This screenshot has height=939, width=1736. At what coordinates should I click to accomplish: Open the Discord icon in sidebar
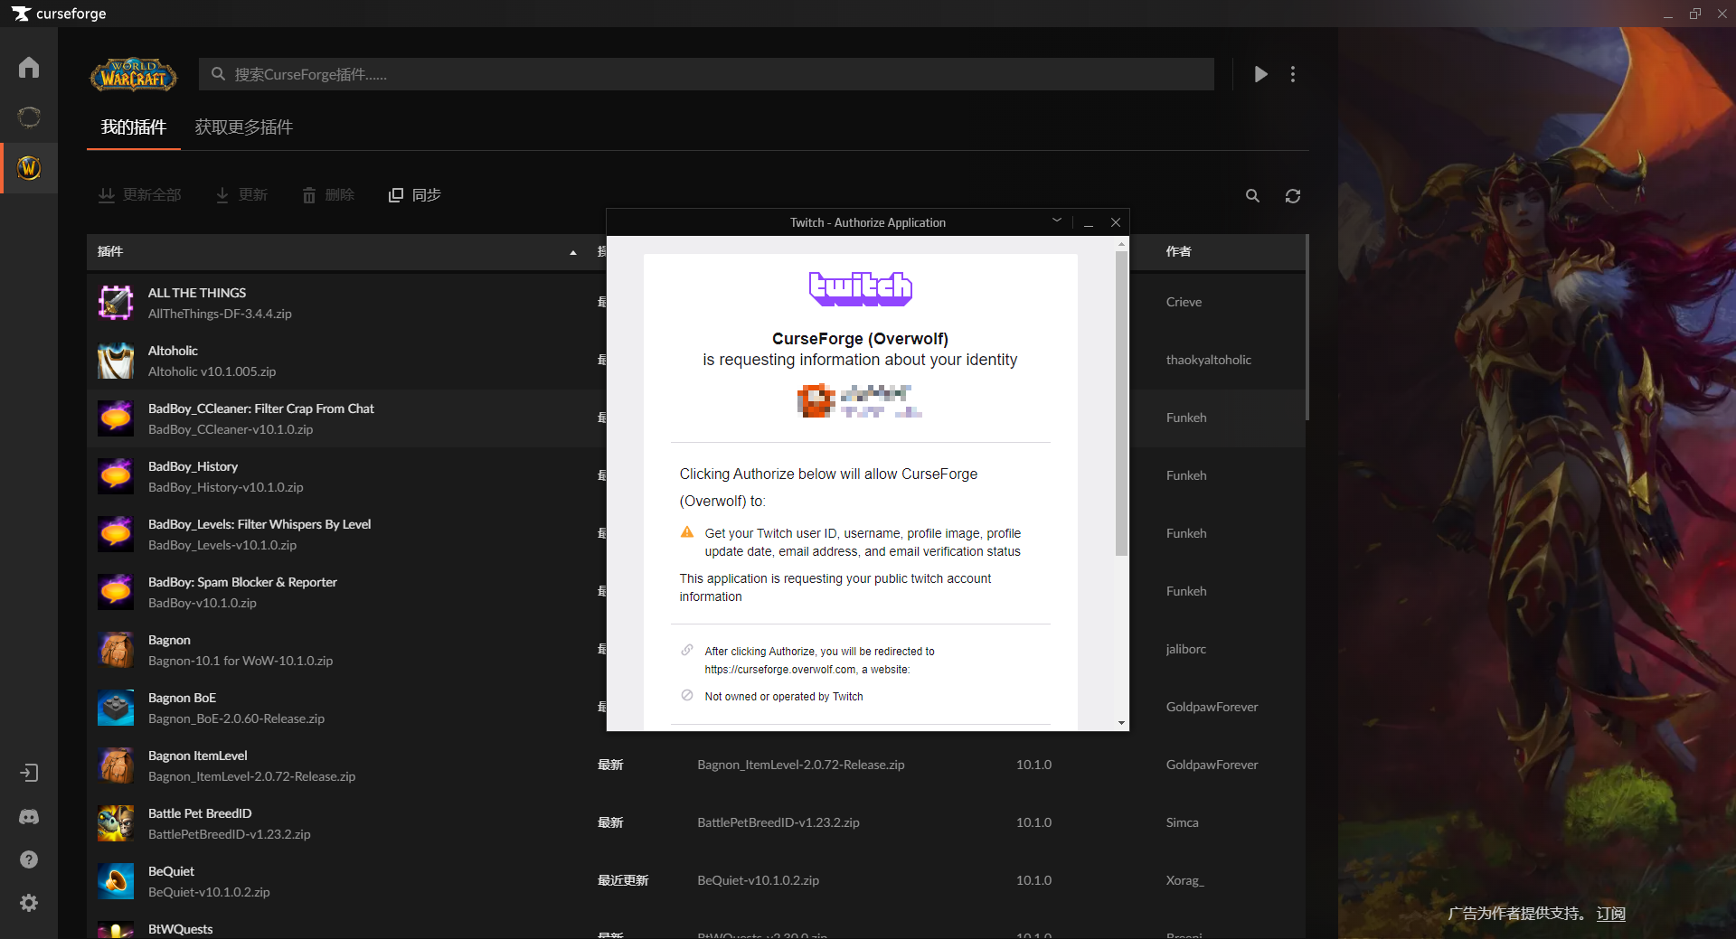[29, 817]
